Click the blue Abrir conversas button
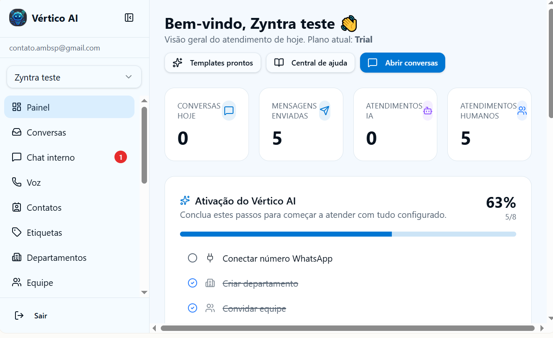The height and width of the screenshot is (338, 553). (x=403, y=63)
